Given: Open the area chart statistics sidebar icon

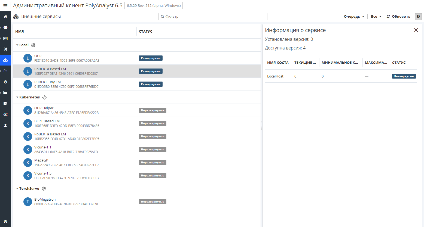Looking at the screenshot, I should pyautogui.click(x=5, y=93).
